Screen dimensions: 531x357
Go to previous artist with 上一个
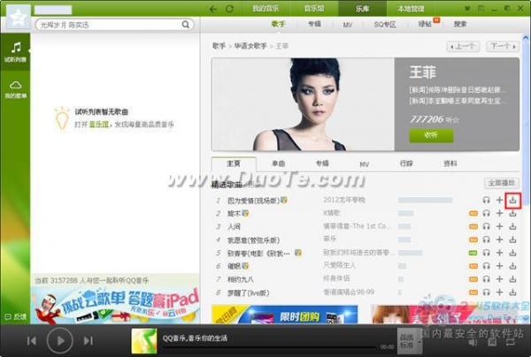[x=463, y=46]
